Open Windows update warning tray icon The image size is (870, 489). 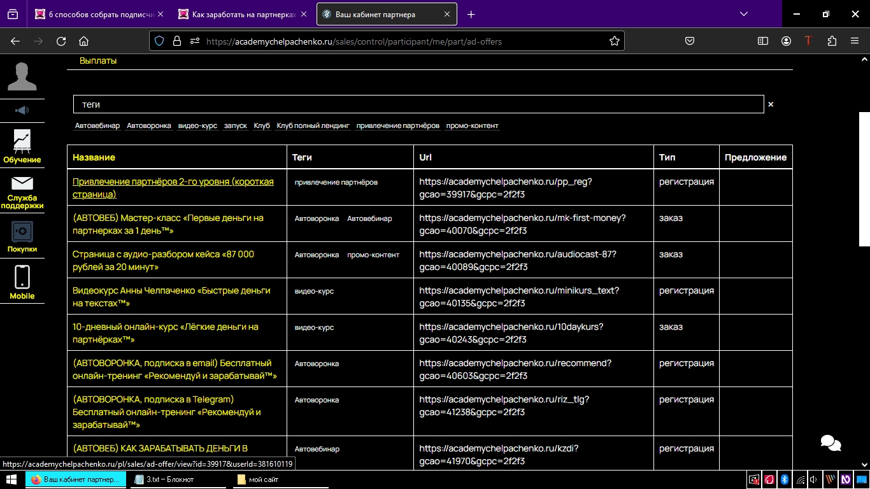click(753, 479)
